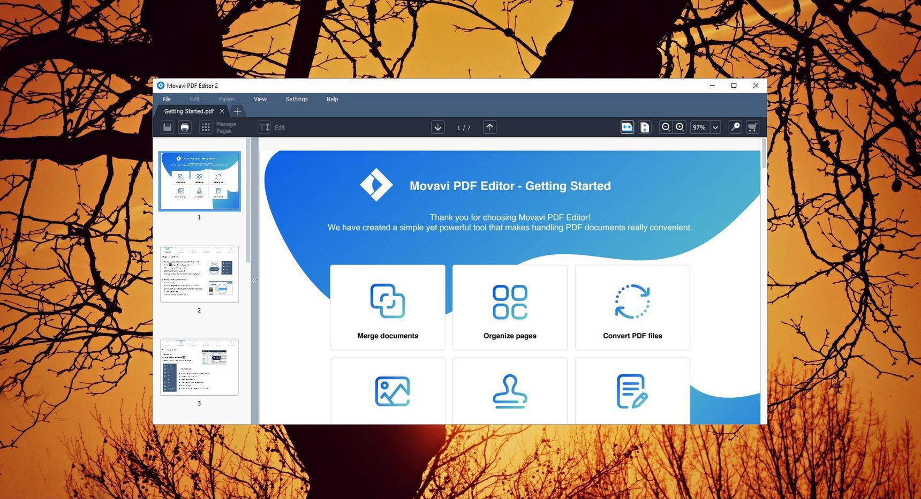Open the zoom level dropdown arrow
The width and height of the screenshot is (921, 499).
[715, 127]
